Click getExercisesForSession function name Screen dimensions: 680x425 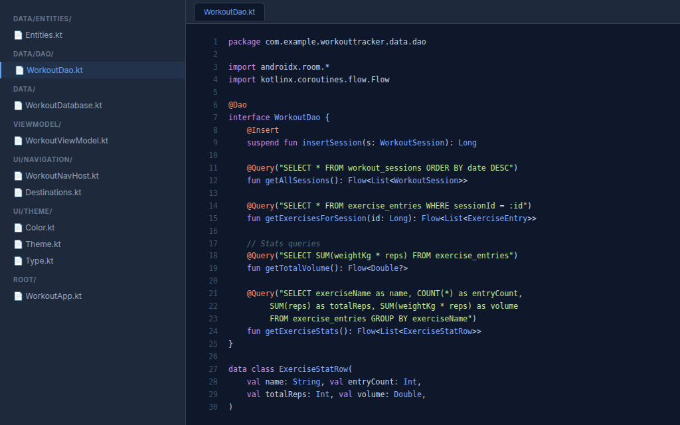[315, 218]
